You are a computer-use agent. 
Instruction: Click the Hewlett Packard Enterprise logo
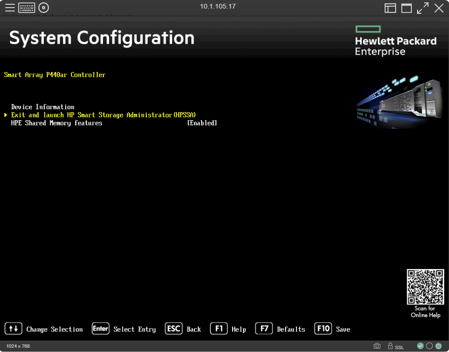[396, 41]
